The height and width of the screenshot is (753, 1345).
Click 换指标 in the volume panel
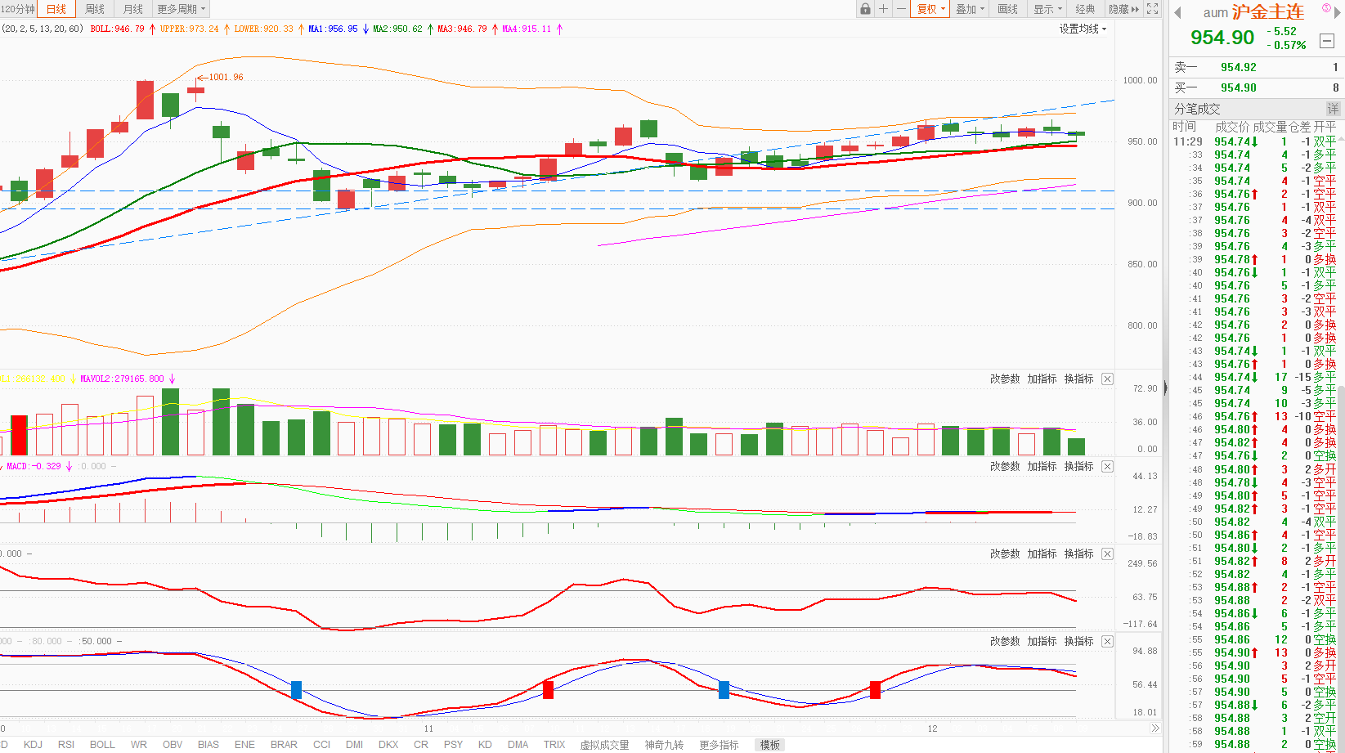[1078, 379]
